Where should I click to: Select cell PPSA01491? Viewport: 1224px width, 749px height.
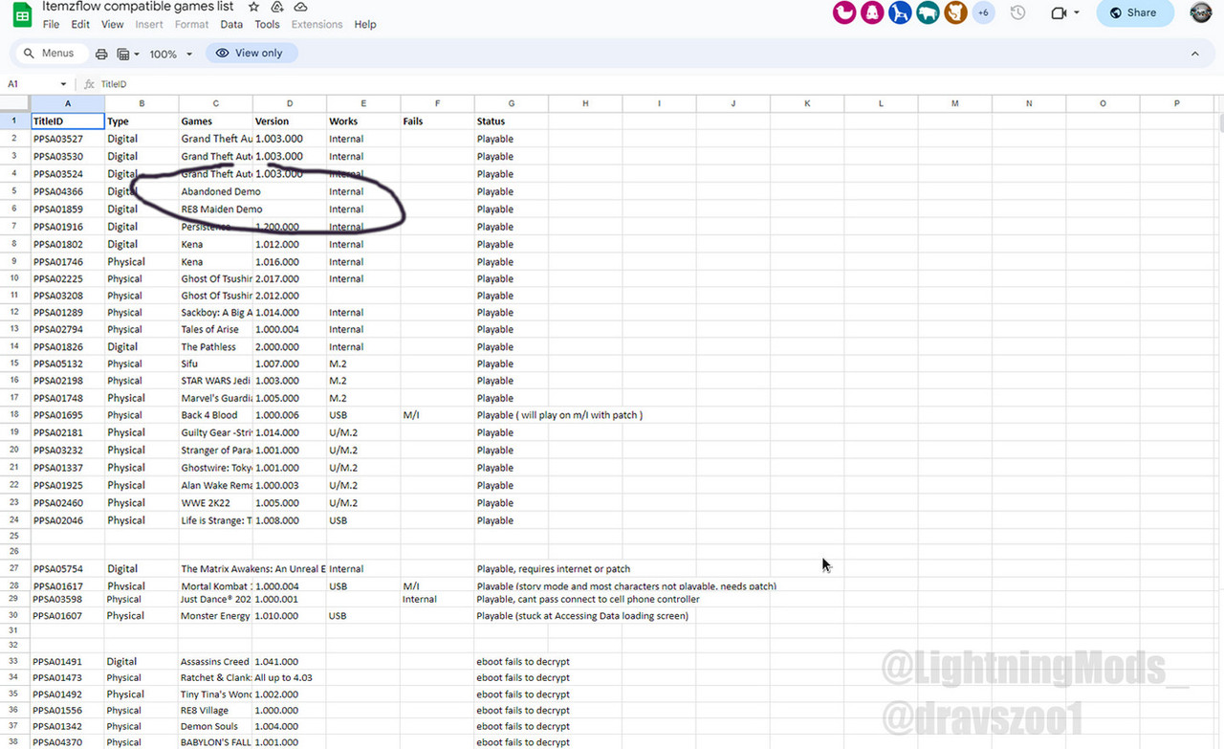(x=68, y=661)
